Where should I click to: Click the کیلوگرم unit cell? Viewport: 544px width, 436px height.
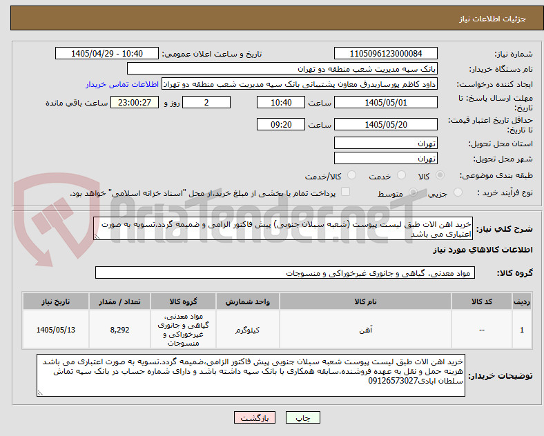tap(248, 330)
